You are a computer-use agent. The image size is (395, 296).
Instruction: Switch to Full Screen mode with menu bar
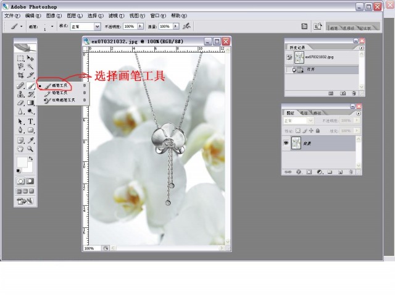pos(25,191)
